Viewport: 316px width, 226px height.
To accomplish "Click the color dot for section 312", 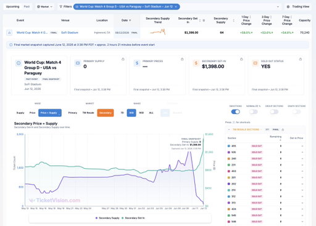I will click(x=229, y=196).
